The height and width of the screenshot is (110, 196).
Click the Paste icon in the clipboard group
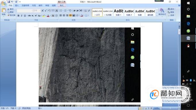coord(4,11)
